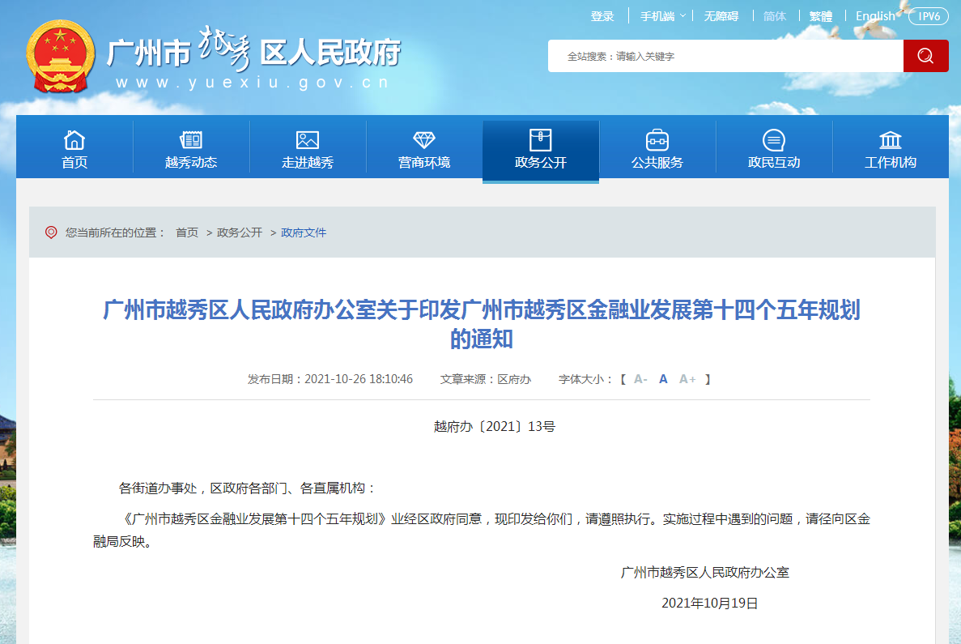Click the location pin icon in breadcrumb
This screenshot has height=644, width=961.
point(51,232)
